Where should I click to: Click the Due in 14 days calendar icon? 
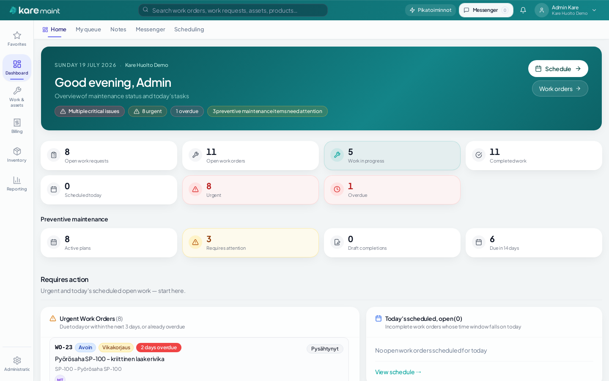pos(479,242)
